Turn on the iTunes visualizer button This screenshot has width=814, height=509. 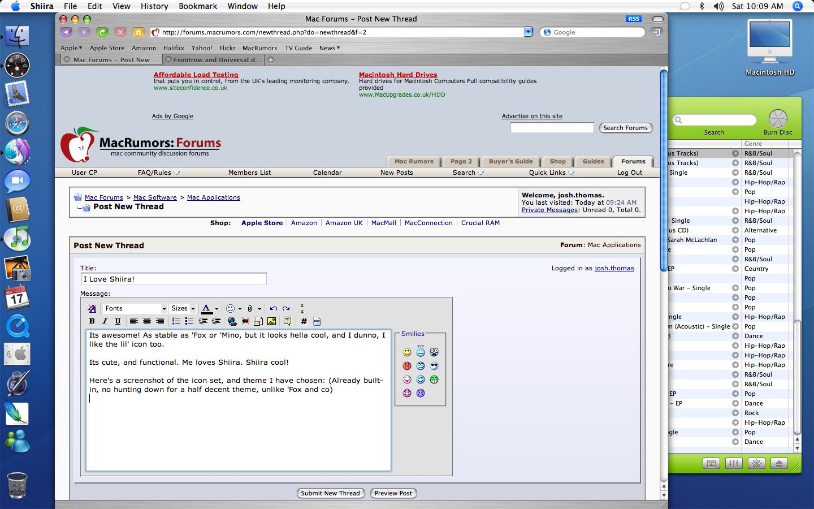(756, 464)
